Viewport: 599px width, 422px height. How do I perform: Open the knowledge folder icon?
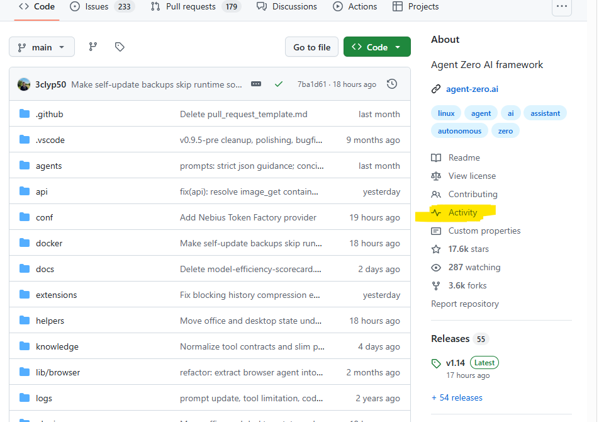[25, 346]
